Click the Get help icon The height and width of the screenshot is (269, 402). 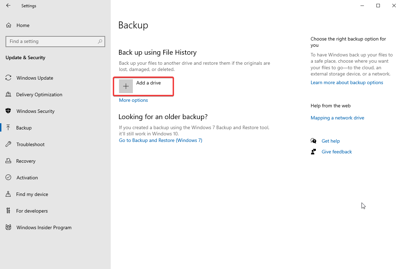(x=313, y=141)
